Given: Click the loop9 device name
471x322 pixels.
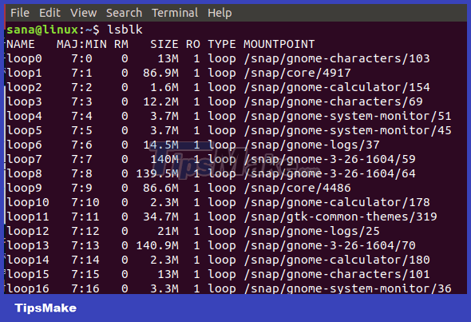Looking at the screenshot, I should pyautogui.click(x=24, y=189).
